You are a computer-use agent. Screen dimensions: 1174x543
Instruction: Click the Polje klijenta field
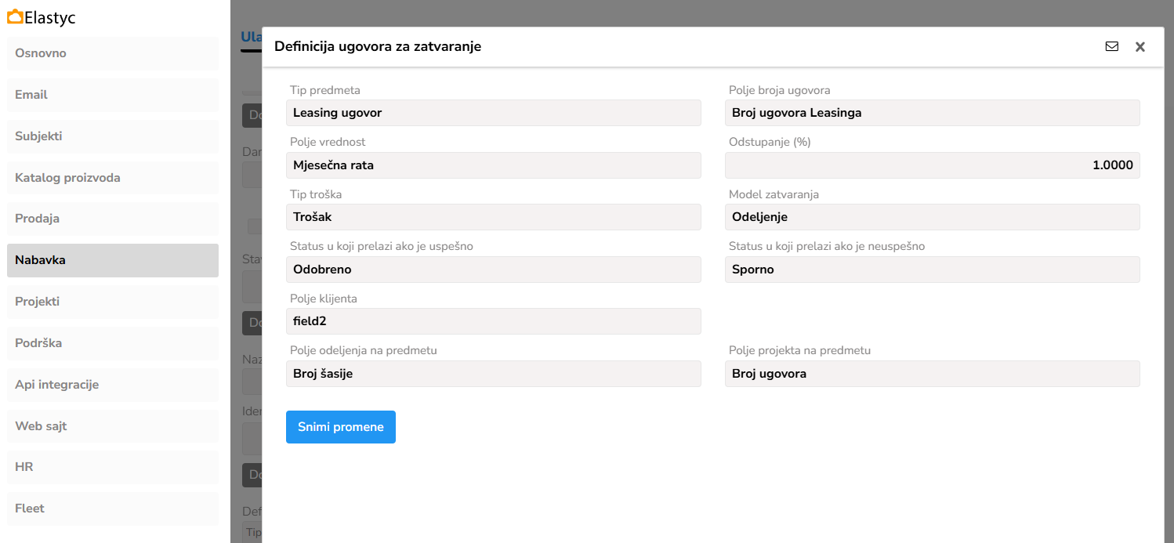(x=493, y=321)
